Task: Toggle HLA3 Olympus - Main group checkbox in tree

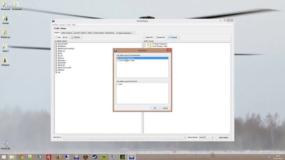Action: click(148, 46)
